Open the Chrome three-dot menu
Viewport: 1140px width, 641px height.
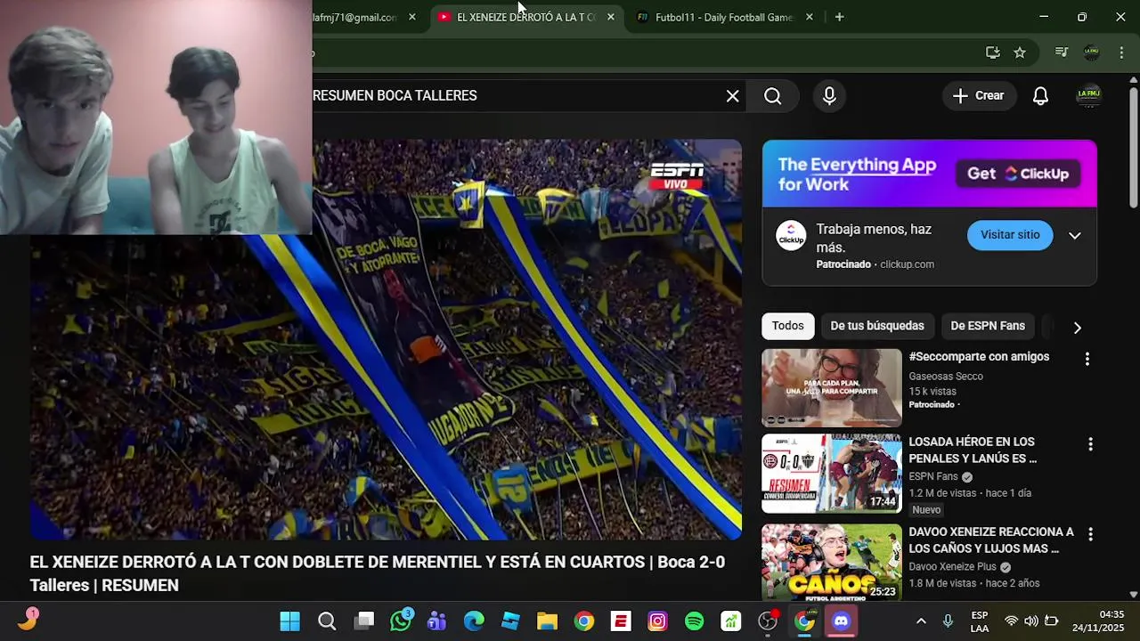point(1121,53)
